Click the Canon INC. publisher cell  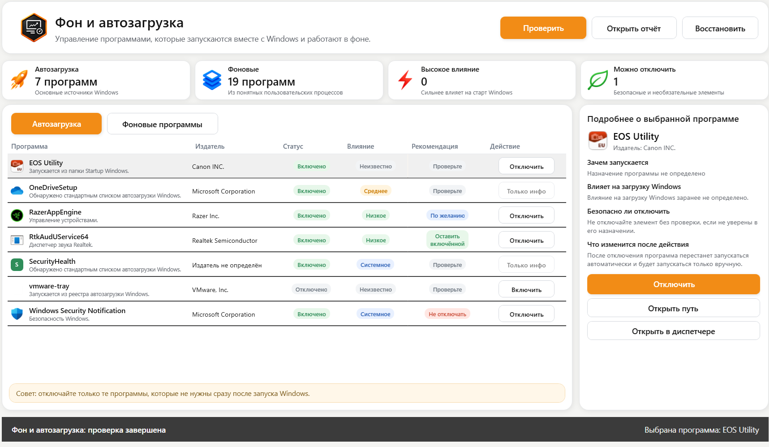tap(208, 167)
